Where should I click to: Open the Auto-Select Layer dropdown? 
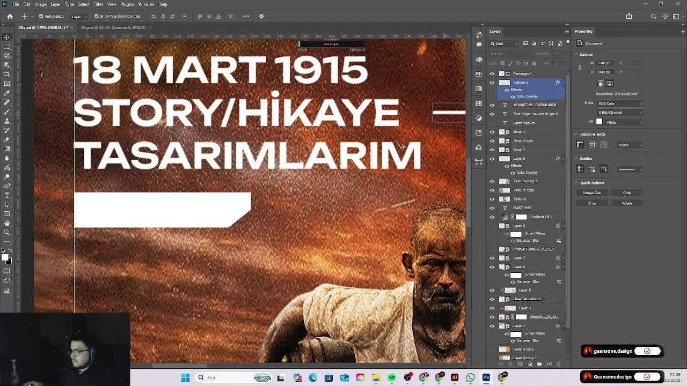[x=79, y=16]
